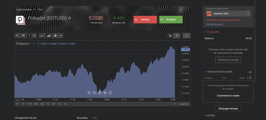The image size is (266, 120).
Task: Zoom in the chart with plus
Action: click(x=105, y=93)
